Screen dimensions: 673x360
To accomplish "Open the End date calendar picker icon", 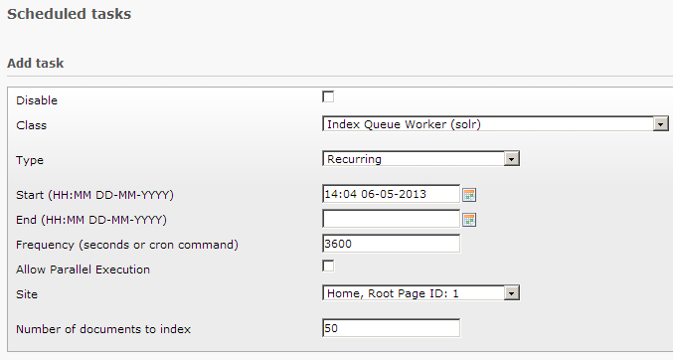I will pyautogui.click(x=469, y=220).
